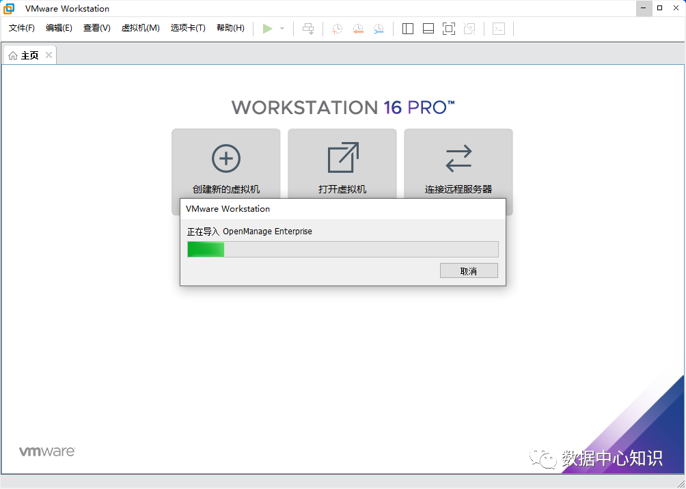Click the home icon on the 主页 tab
686x489 pixels.
[13, 55]
